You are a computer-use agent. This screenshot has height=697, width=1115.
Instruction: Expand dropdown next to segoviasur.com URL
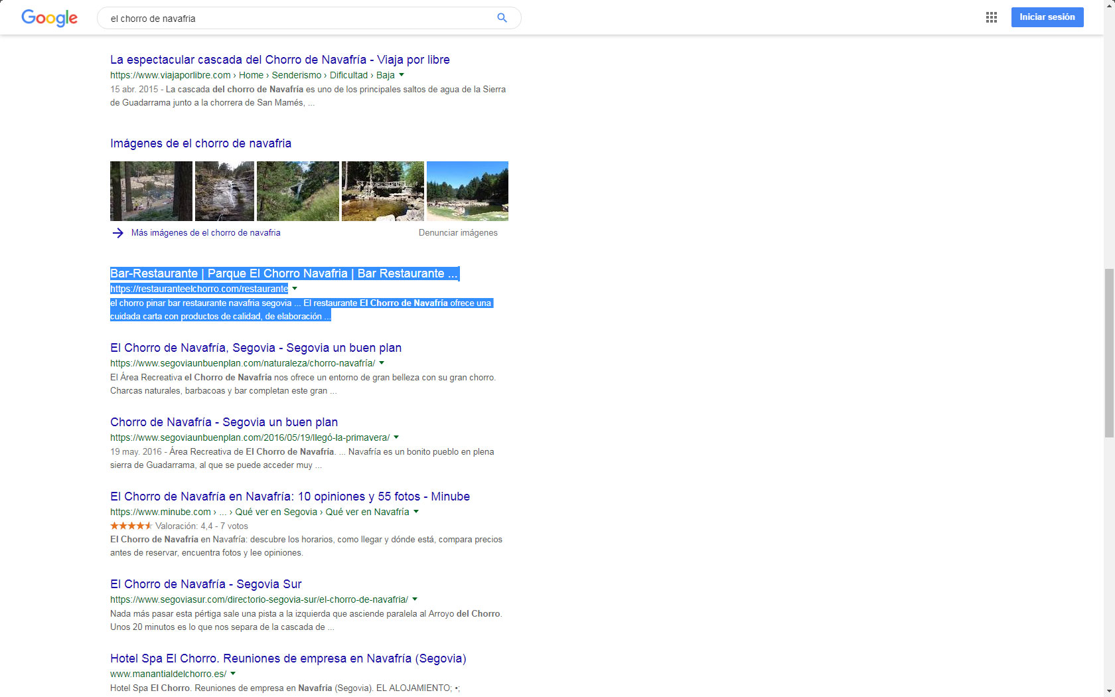[415, 599]
